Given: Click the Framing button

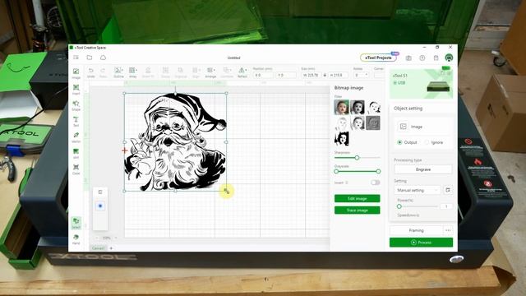Looking at the screenshot, I should (416, 230).
